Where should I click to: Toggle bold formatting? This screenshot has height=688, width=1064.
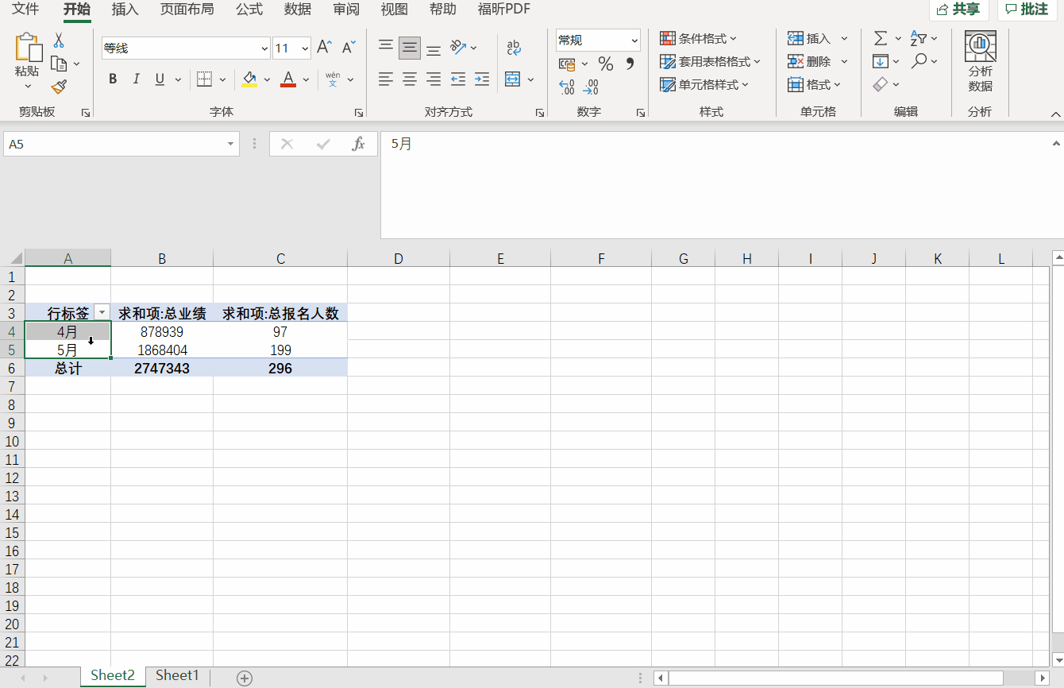[x=113, y=79]
